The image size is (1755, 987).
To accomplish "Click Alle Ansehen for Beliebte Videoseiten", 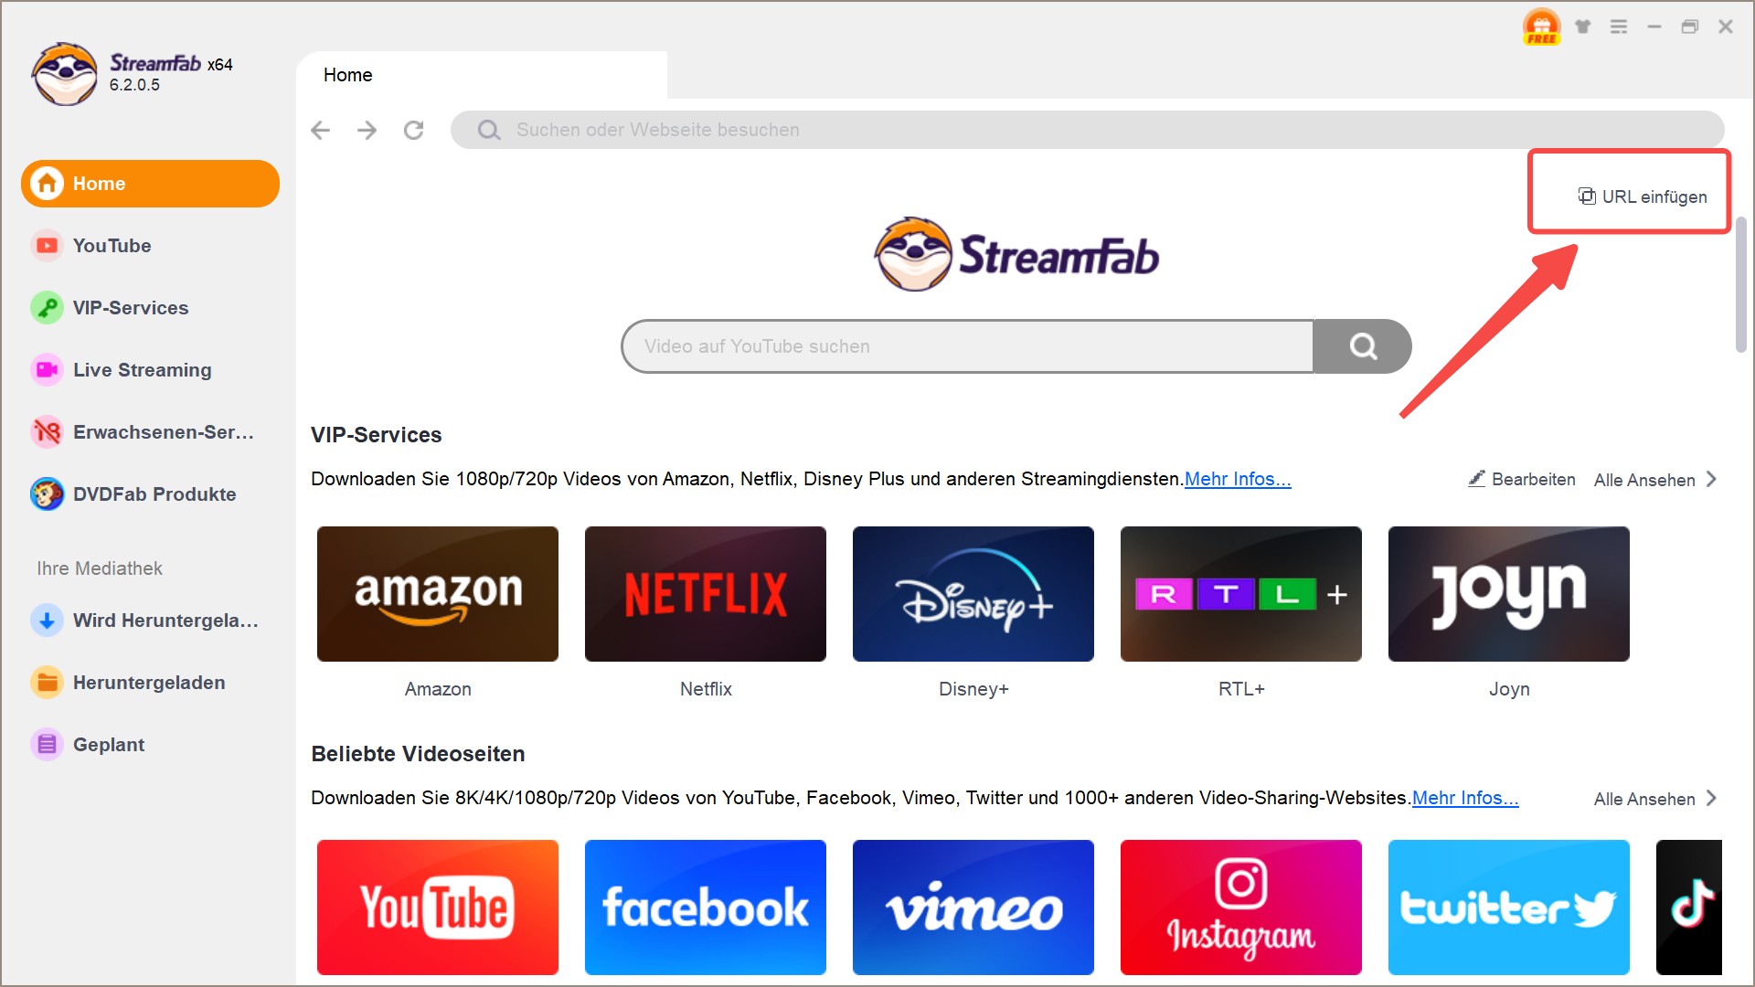I will click(x=1656, y=798).
